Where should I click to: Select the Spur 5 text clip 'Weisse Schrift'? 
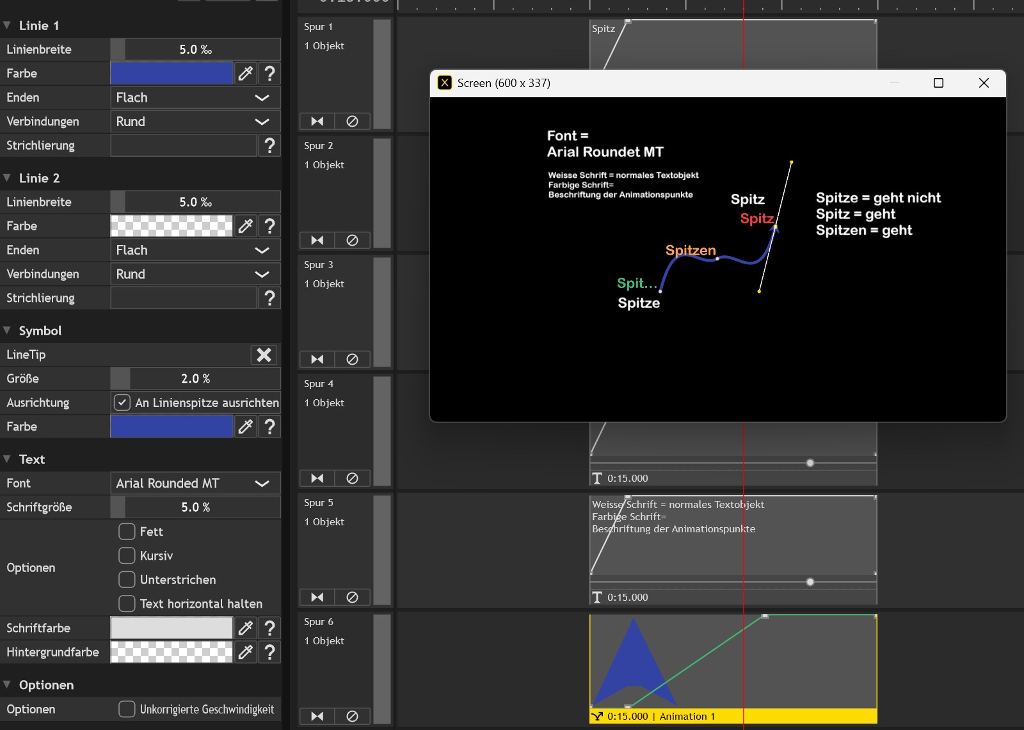[x=733, y=550]
